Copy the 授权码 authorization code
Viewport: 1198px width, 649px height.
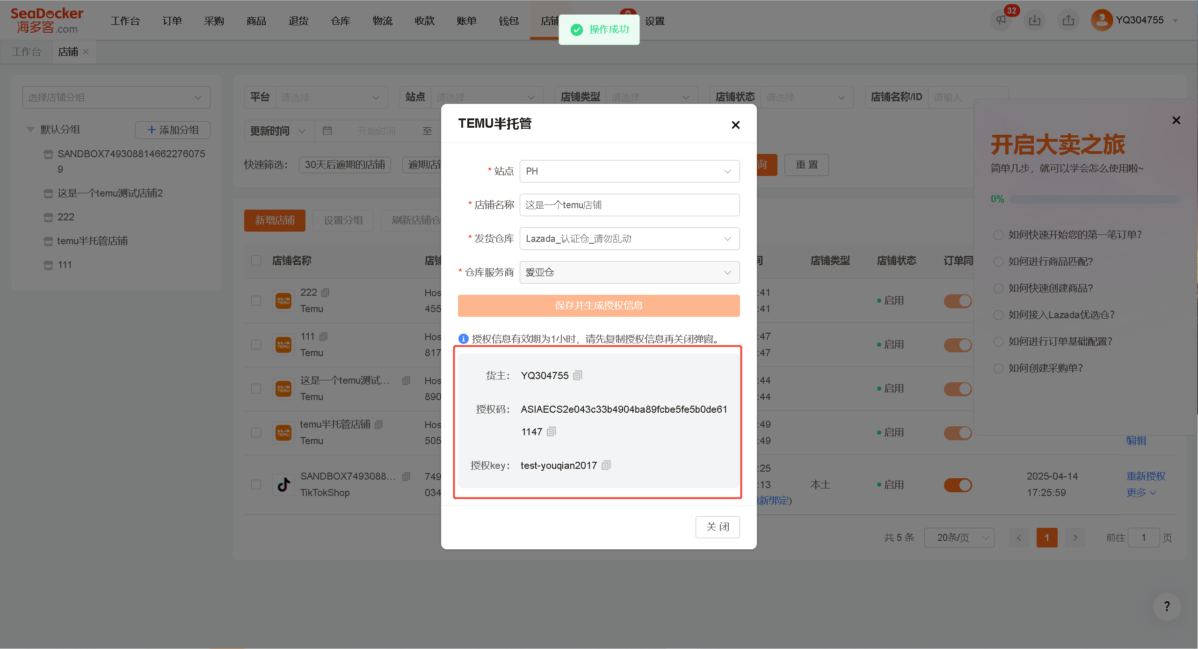point(552,431)
